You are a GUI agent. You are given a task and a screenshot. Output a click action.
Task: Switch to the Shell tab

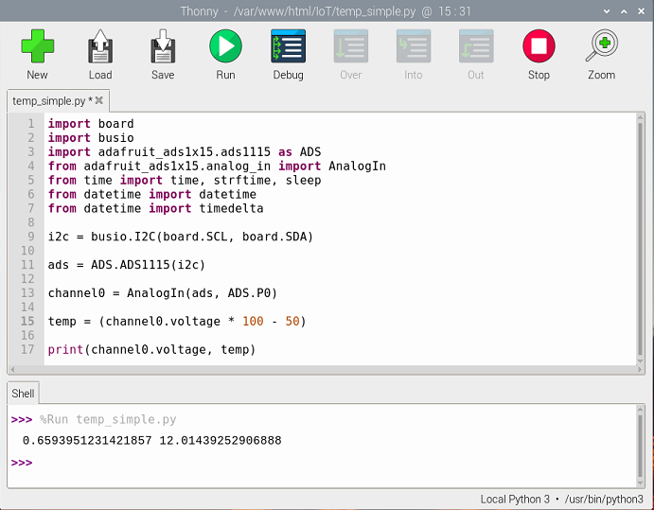coord(23,394)
